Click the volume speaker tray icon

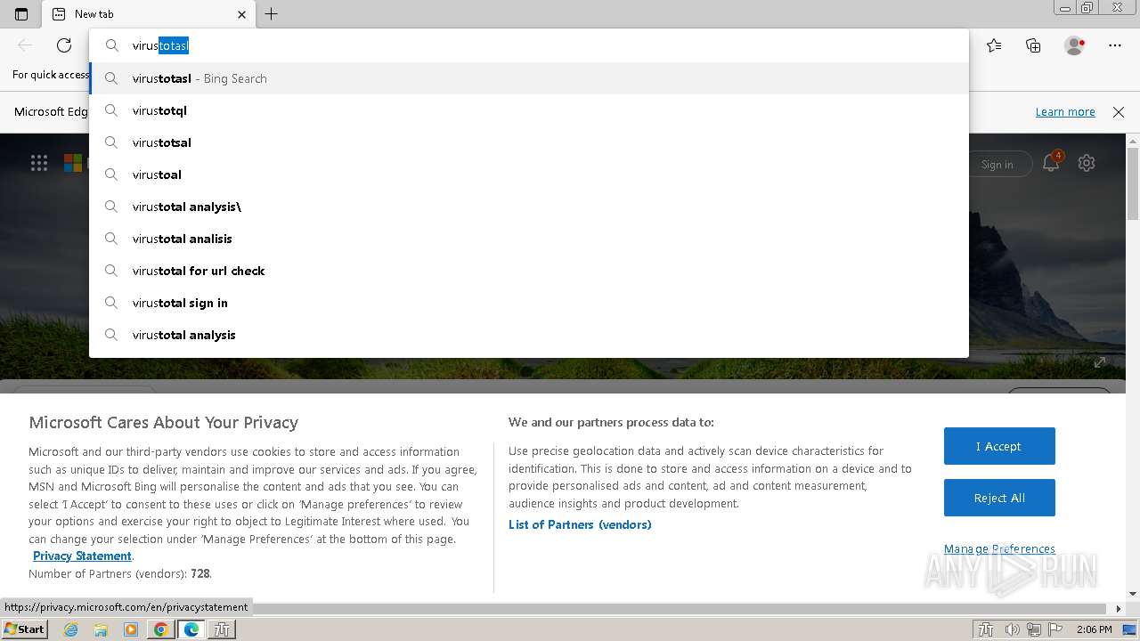[1014, 629]
